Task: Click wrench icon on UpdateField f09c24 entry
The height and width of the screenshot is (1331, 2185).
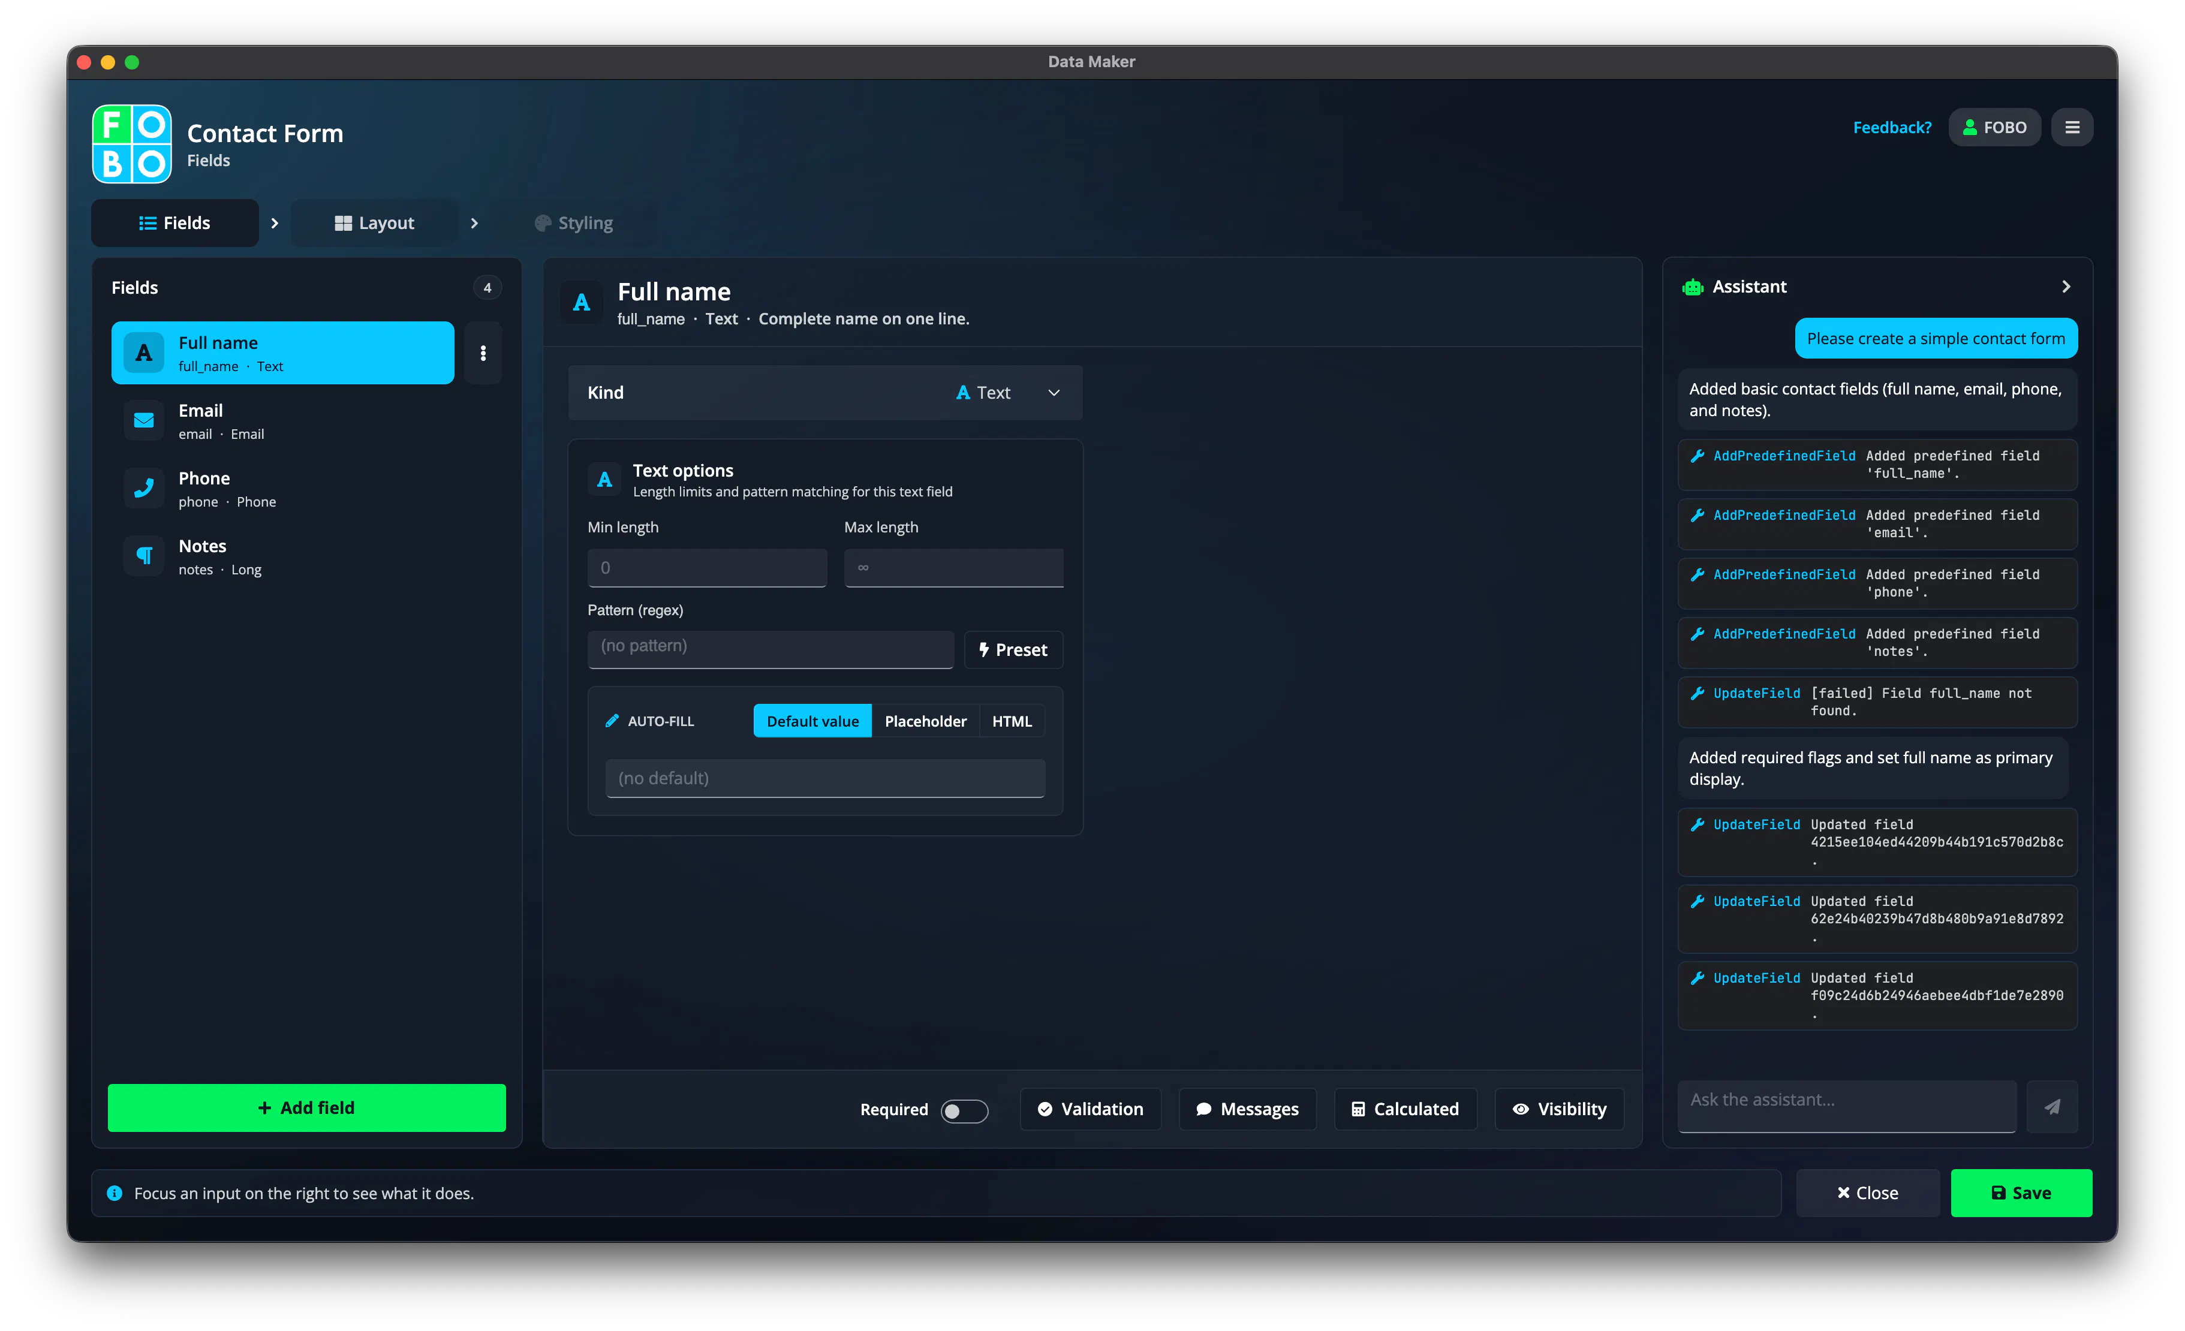Action: pos(1698,978)
